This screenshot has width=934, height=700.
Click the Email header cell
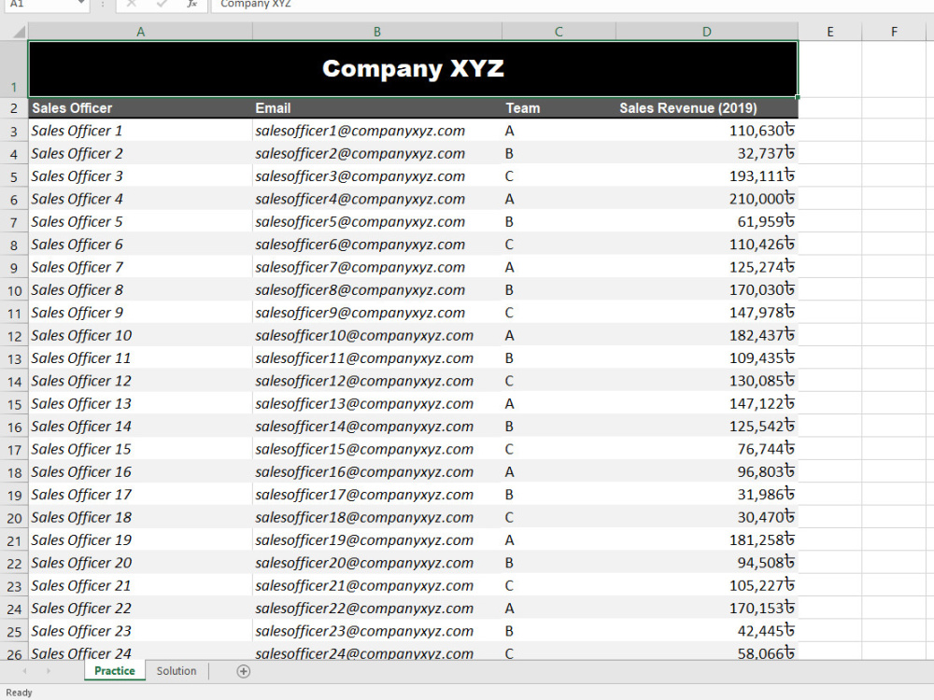point(377,108)
